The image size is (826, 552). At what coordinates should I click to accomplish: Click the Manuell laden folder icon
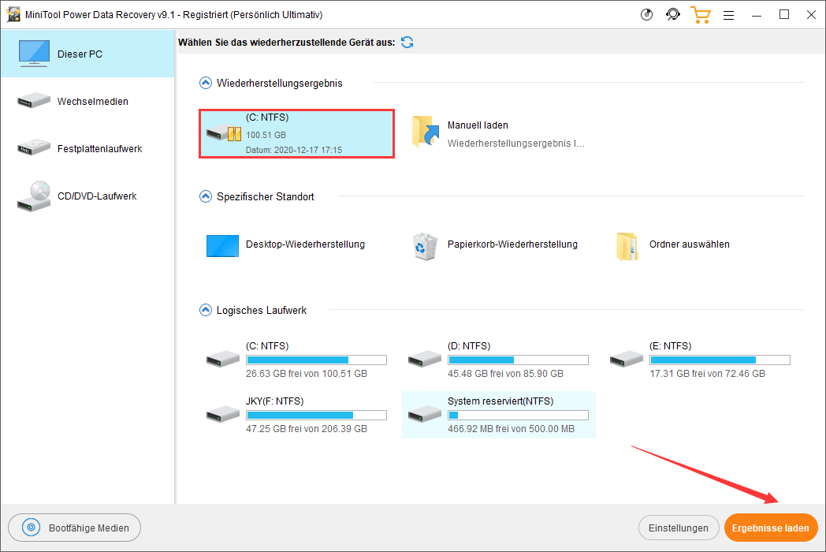pos(425,131)
